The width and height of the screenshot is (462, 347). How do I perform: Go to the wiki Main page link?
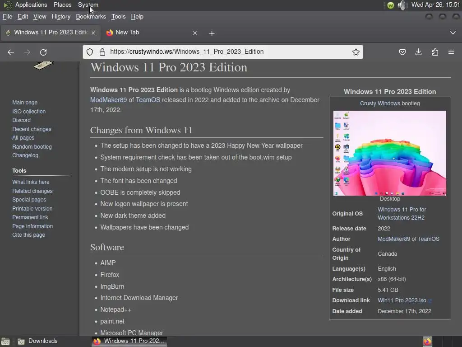tap(25, 103)
